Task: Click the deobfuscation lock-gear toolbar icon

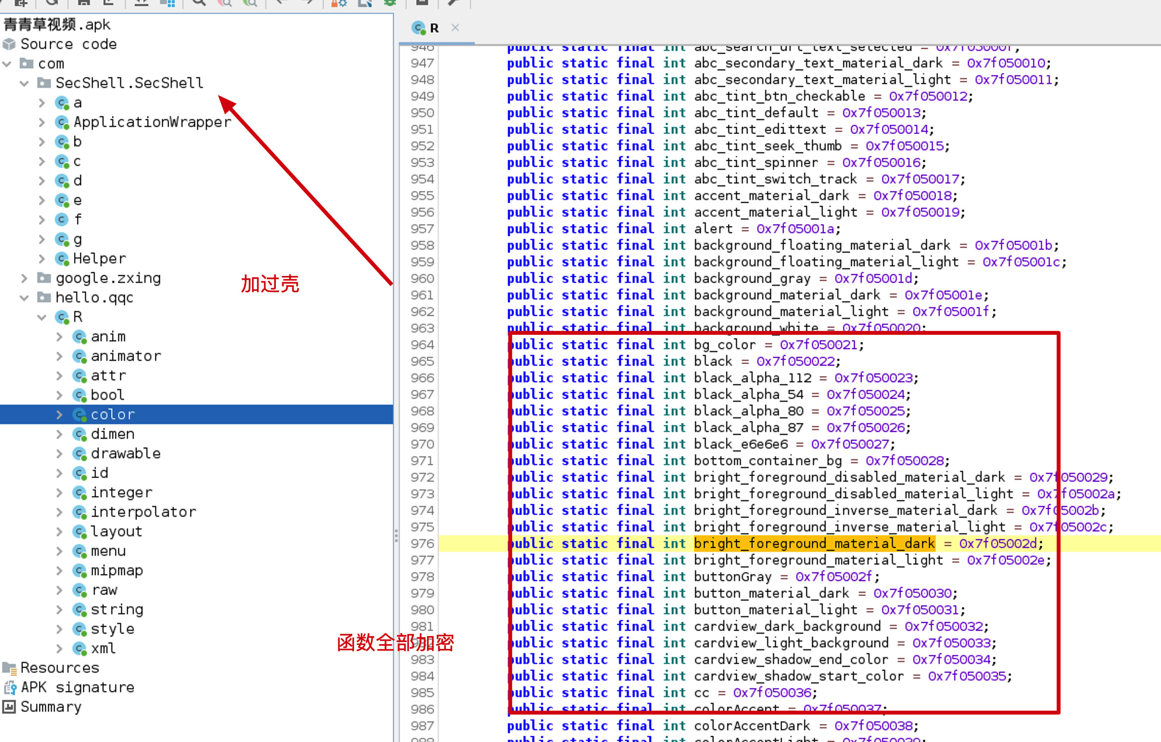Action: click(339, 3)
